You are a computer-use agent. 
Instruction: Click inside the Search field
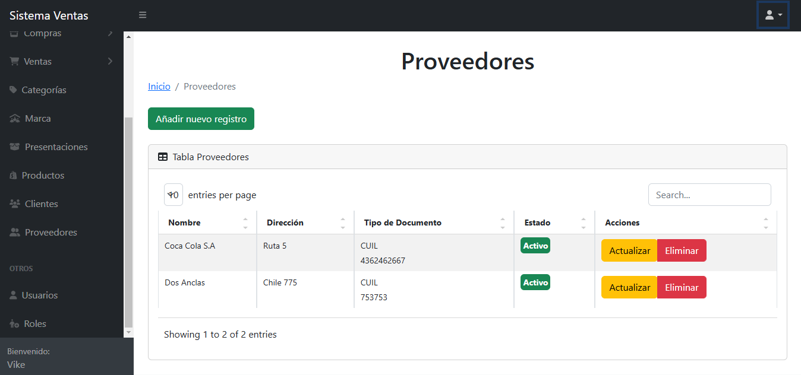click(709, 194)
